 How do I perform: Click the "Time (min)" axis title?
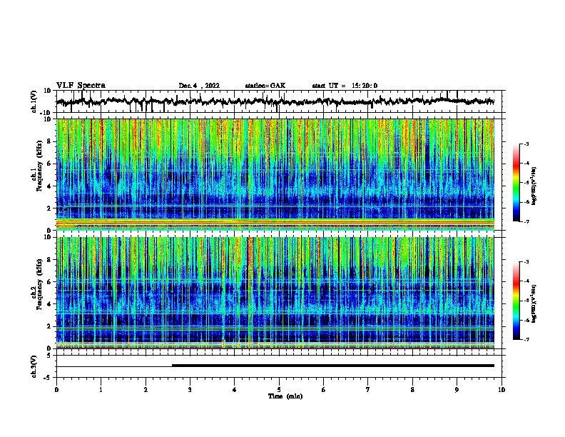(285, 396)
